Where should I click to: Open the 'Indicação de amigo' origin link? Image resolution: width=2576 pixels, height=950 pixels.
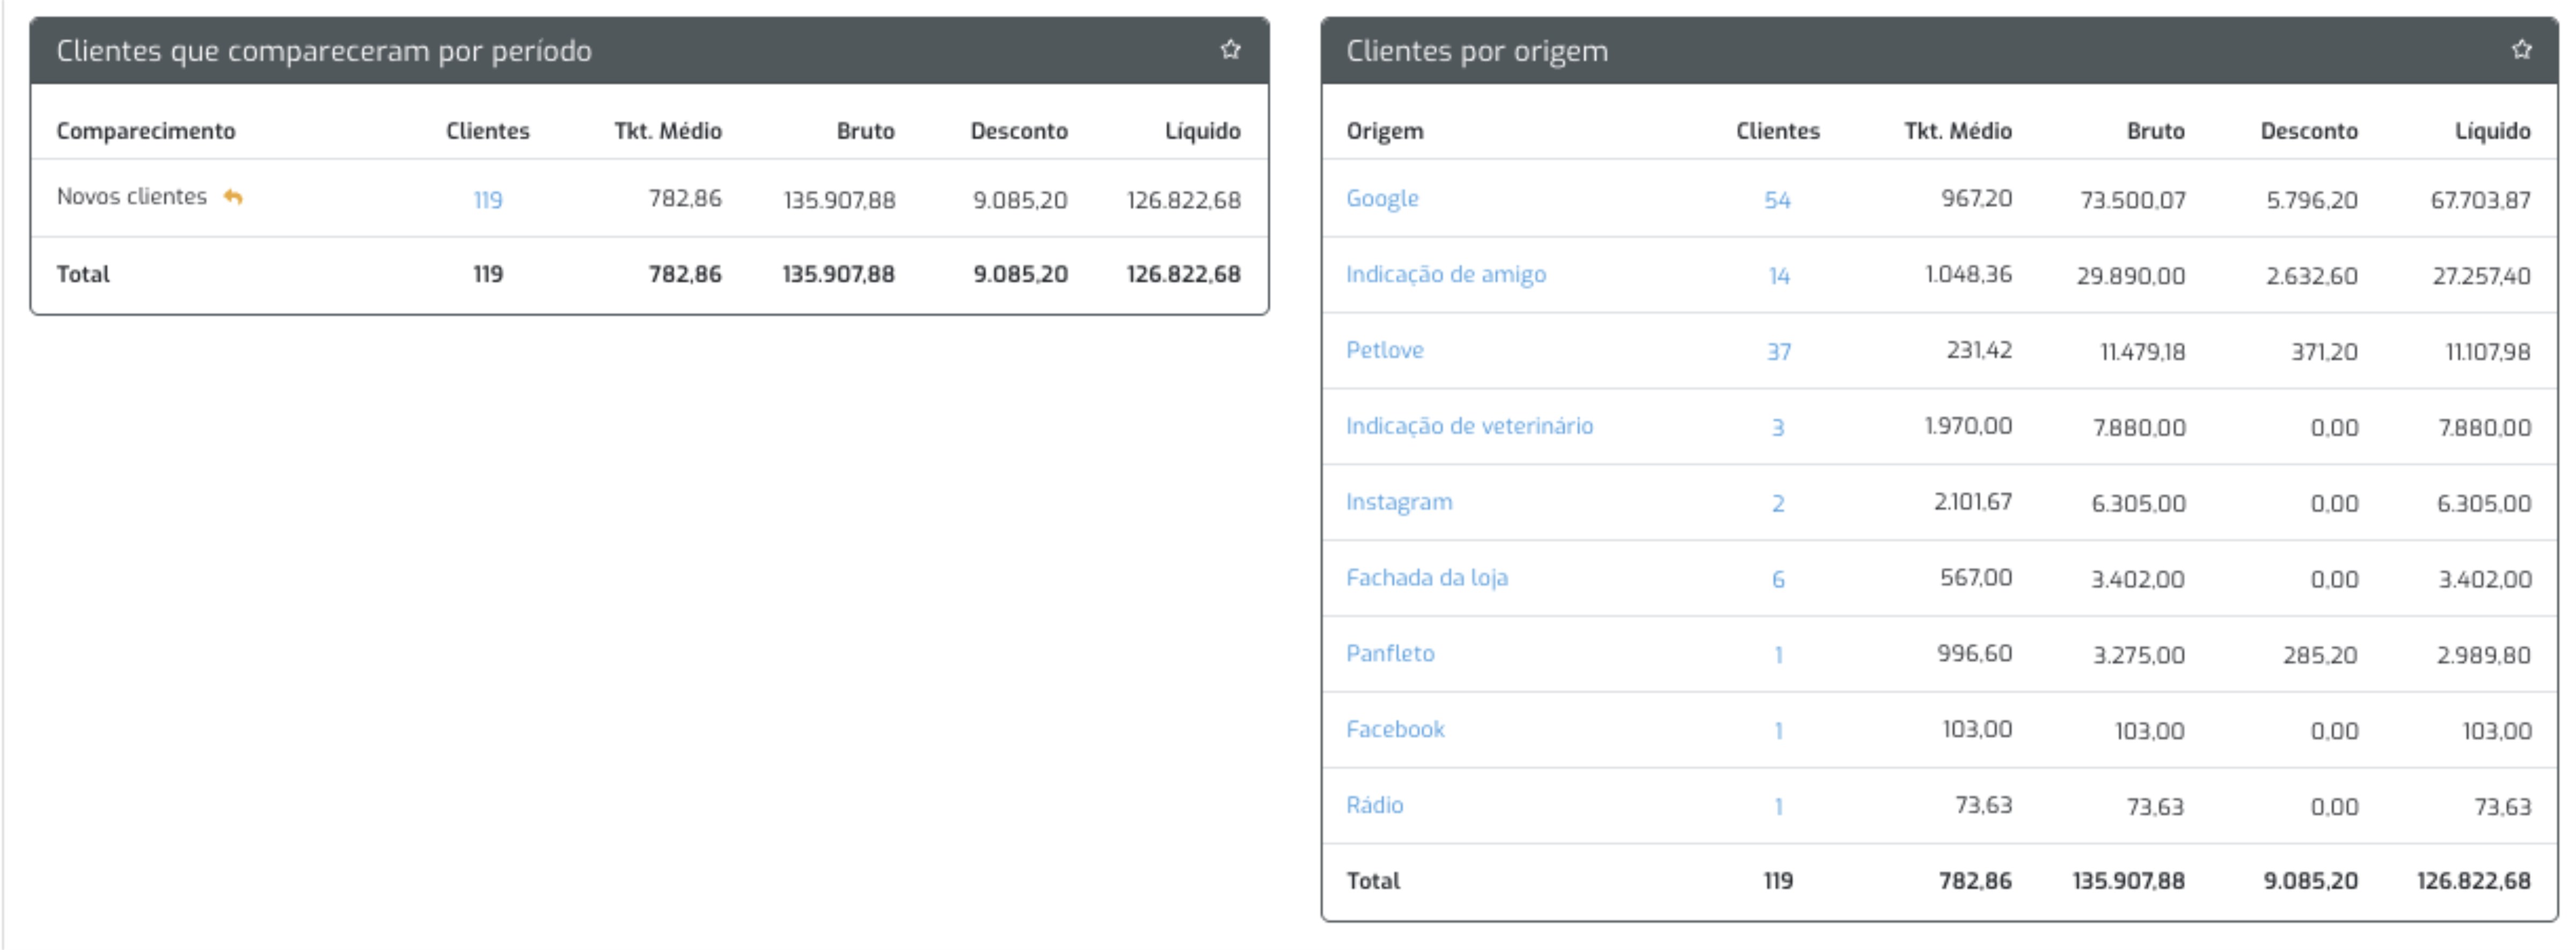1445,275
